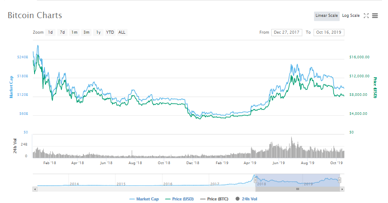
Task: Click the 2016 label in navigator
Action: click(168, 184)
